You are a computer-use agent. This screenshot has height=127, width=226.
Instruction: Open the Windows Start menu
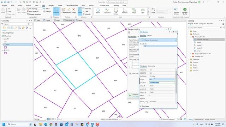point(4,124)
